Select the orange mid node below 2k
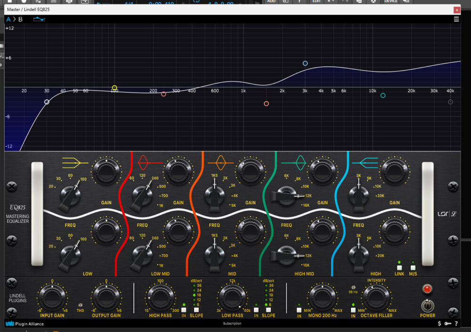 click(x=267, y=104)
